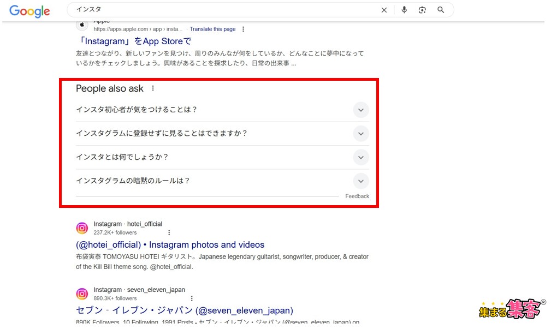Open the 「Instagram」をApp Storeで result link
Screen dimensions: 551x329
(x=134, y=41)
